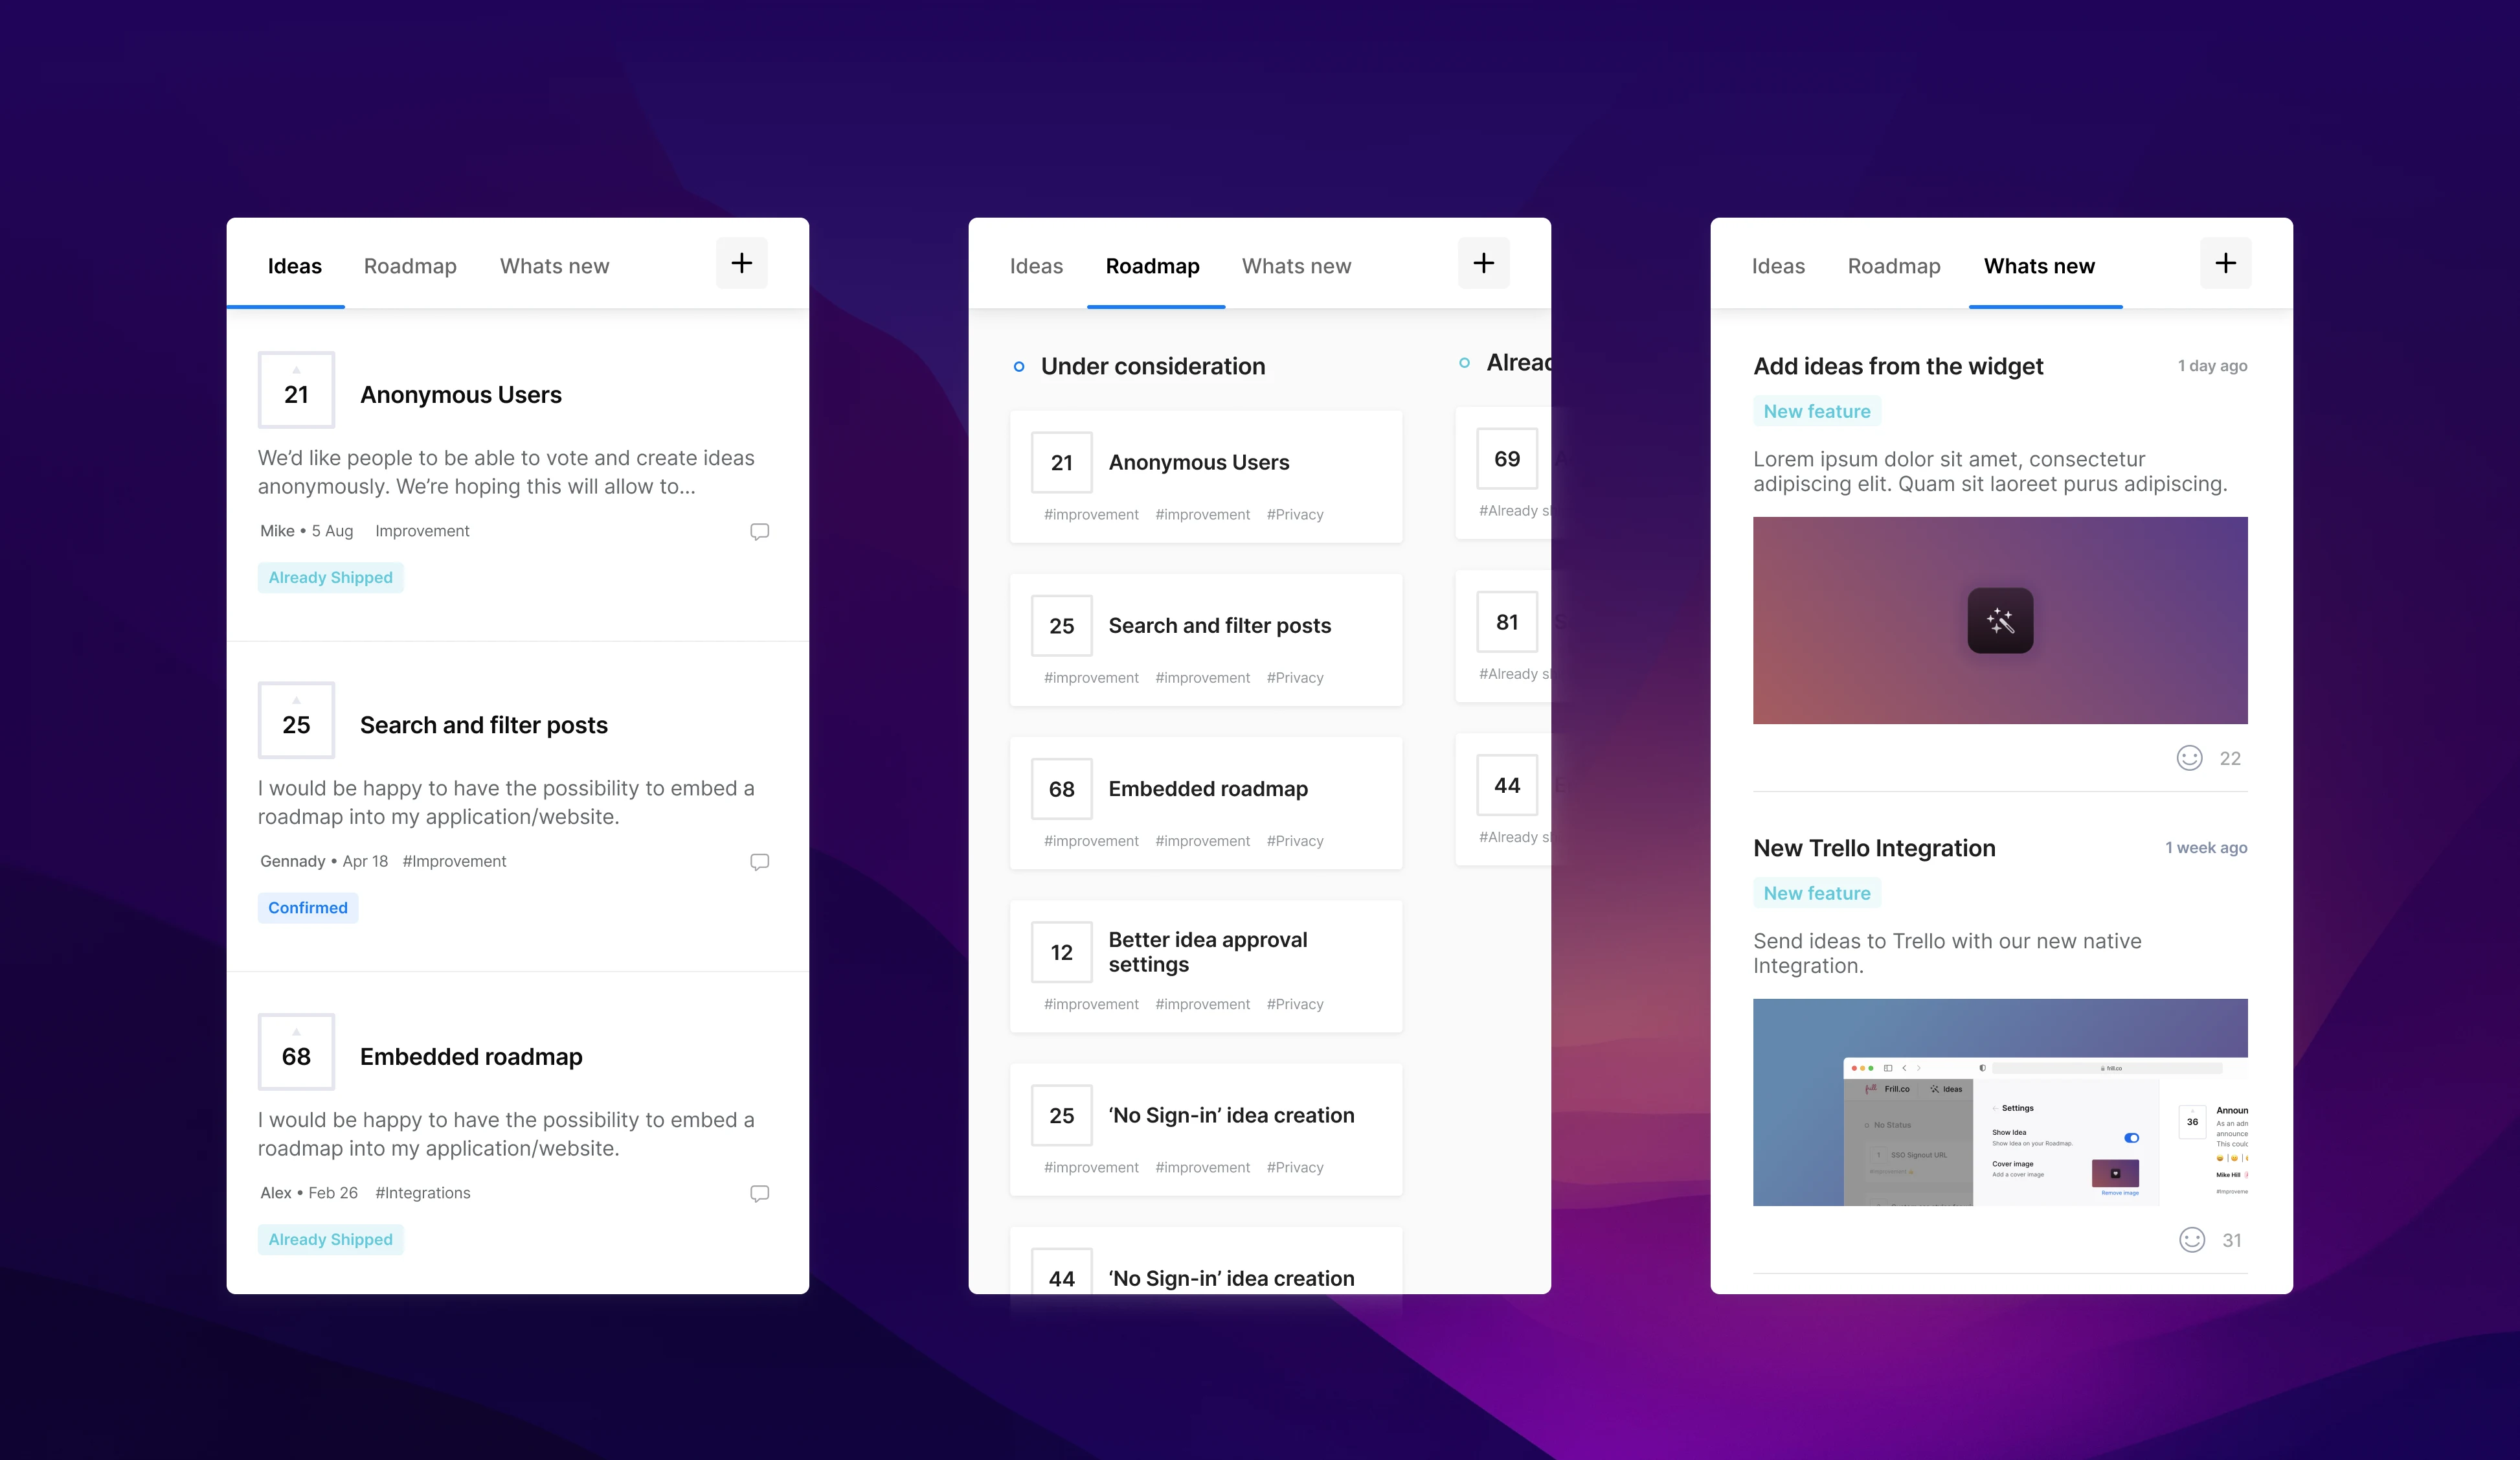
Task: Select Ideas tab in the right panel
Action: pos(1778,266)
